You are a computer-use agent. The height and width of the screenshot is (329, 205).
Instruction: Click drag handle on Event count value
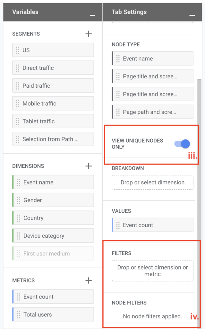coord(118,225)
